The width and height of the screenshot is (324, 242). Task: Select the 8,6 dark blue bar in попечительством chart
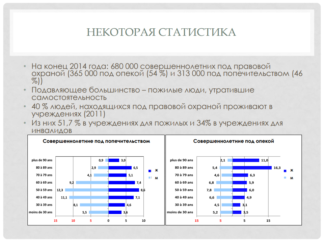[124, 190]
